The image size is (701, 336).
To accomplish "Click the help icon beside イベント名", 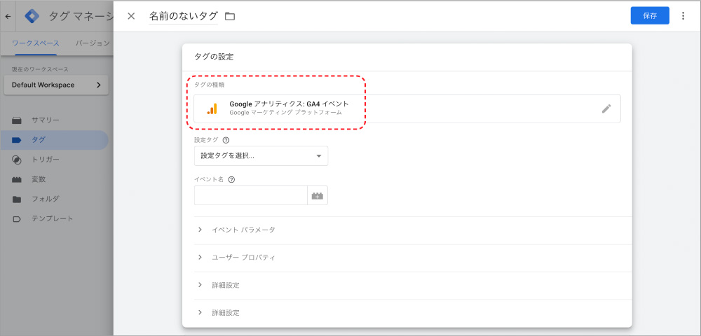I will pos(231,180).
